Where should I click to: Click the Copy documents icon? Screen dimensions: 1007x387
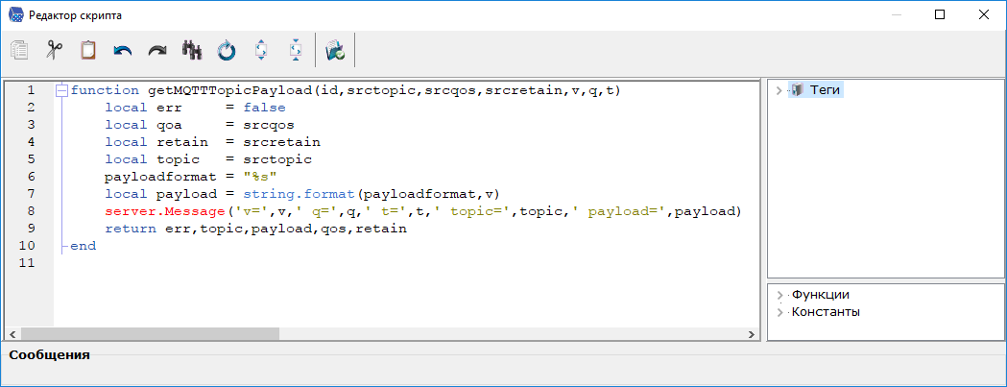coord(19,50)
